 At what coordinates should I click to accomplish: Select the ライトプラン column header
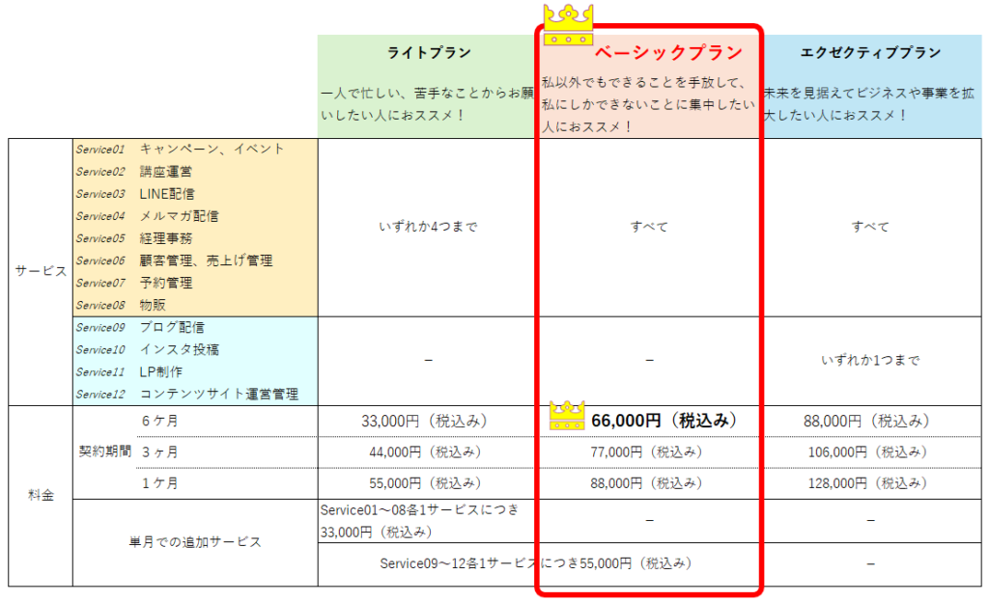coord(429,52)
